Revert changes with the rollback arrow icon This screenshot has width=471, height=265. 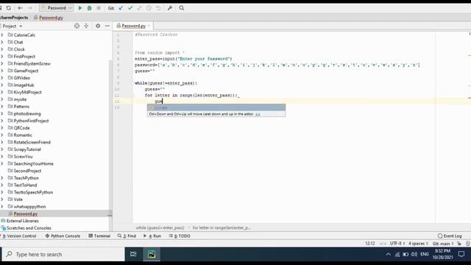click(158, 8)
